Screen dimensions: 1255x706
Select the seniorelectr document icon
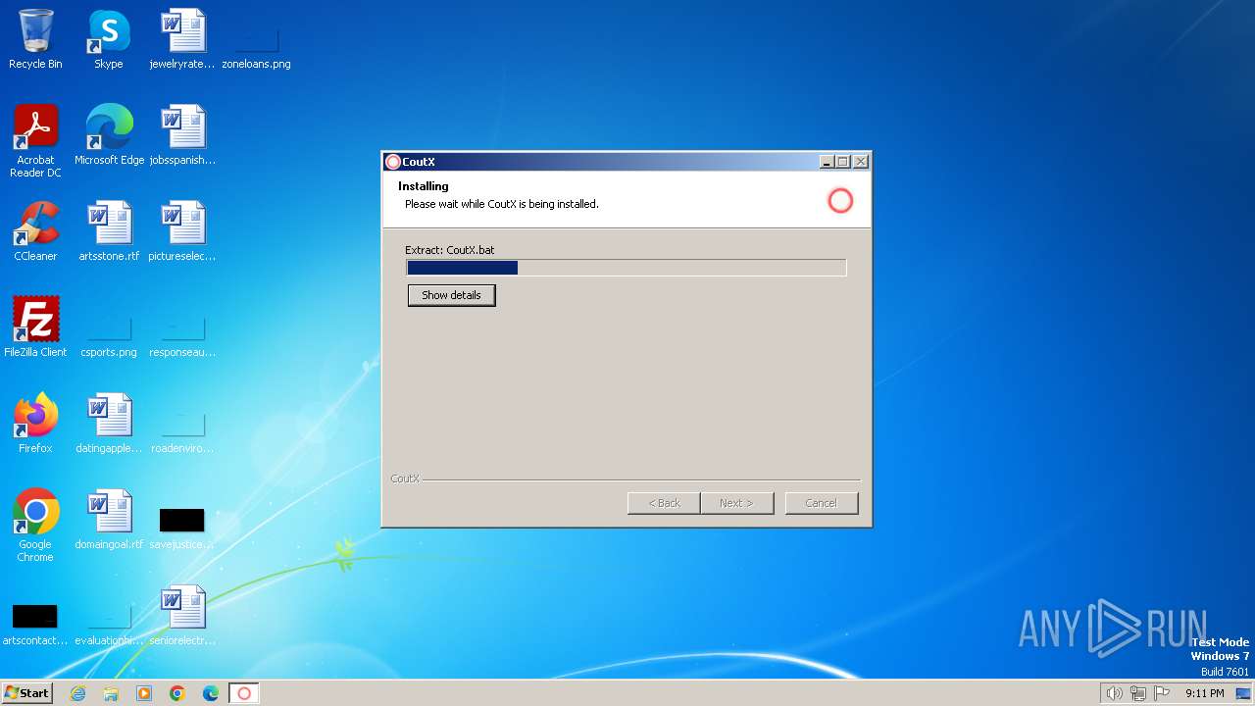(x=182, y=616)
